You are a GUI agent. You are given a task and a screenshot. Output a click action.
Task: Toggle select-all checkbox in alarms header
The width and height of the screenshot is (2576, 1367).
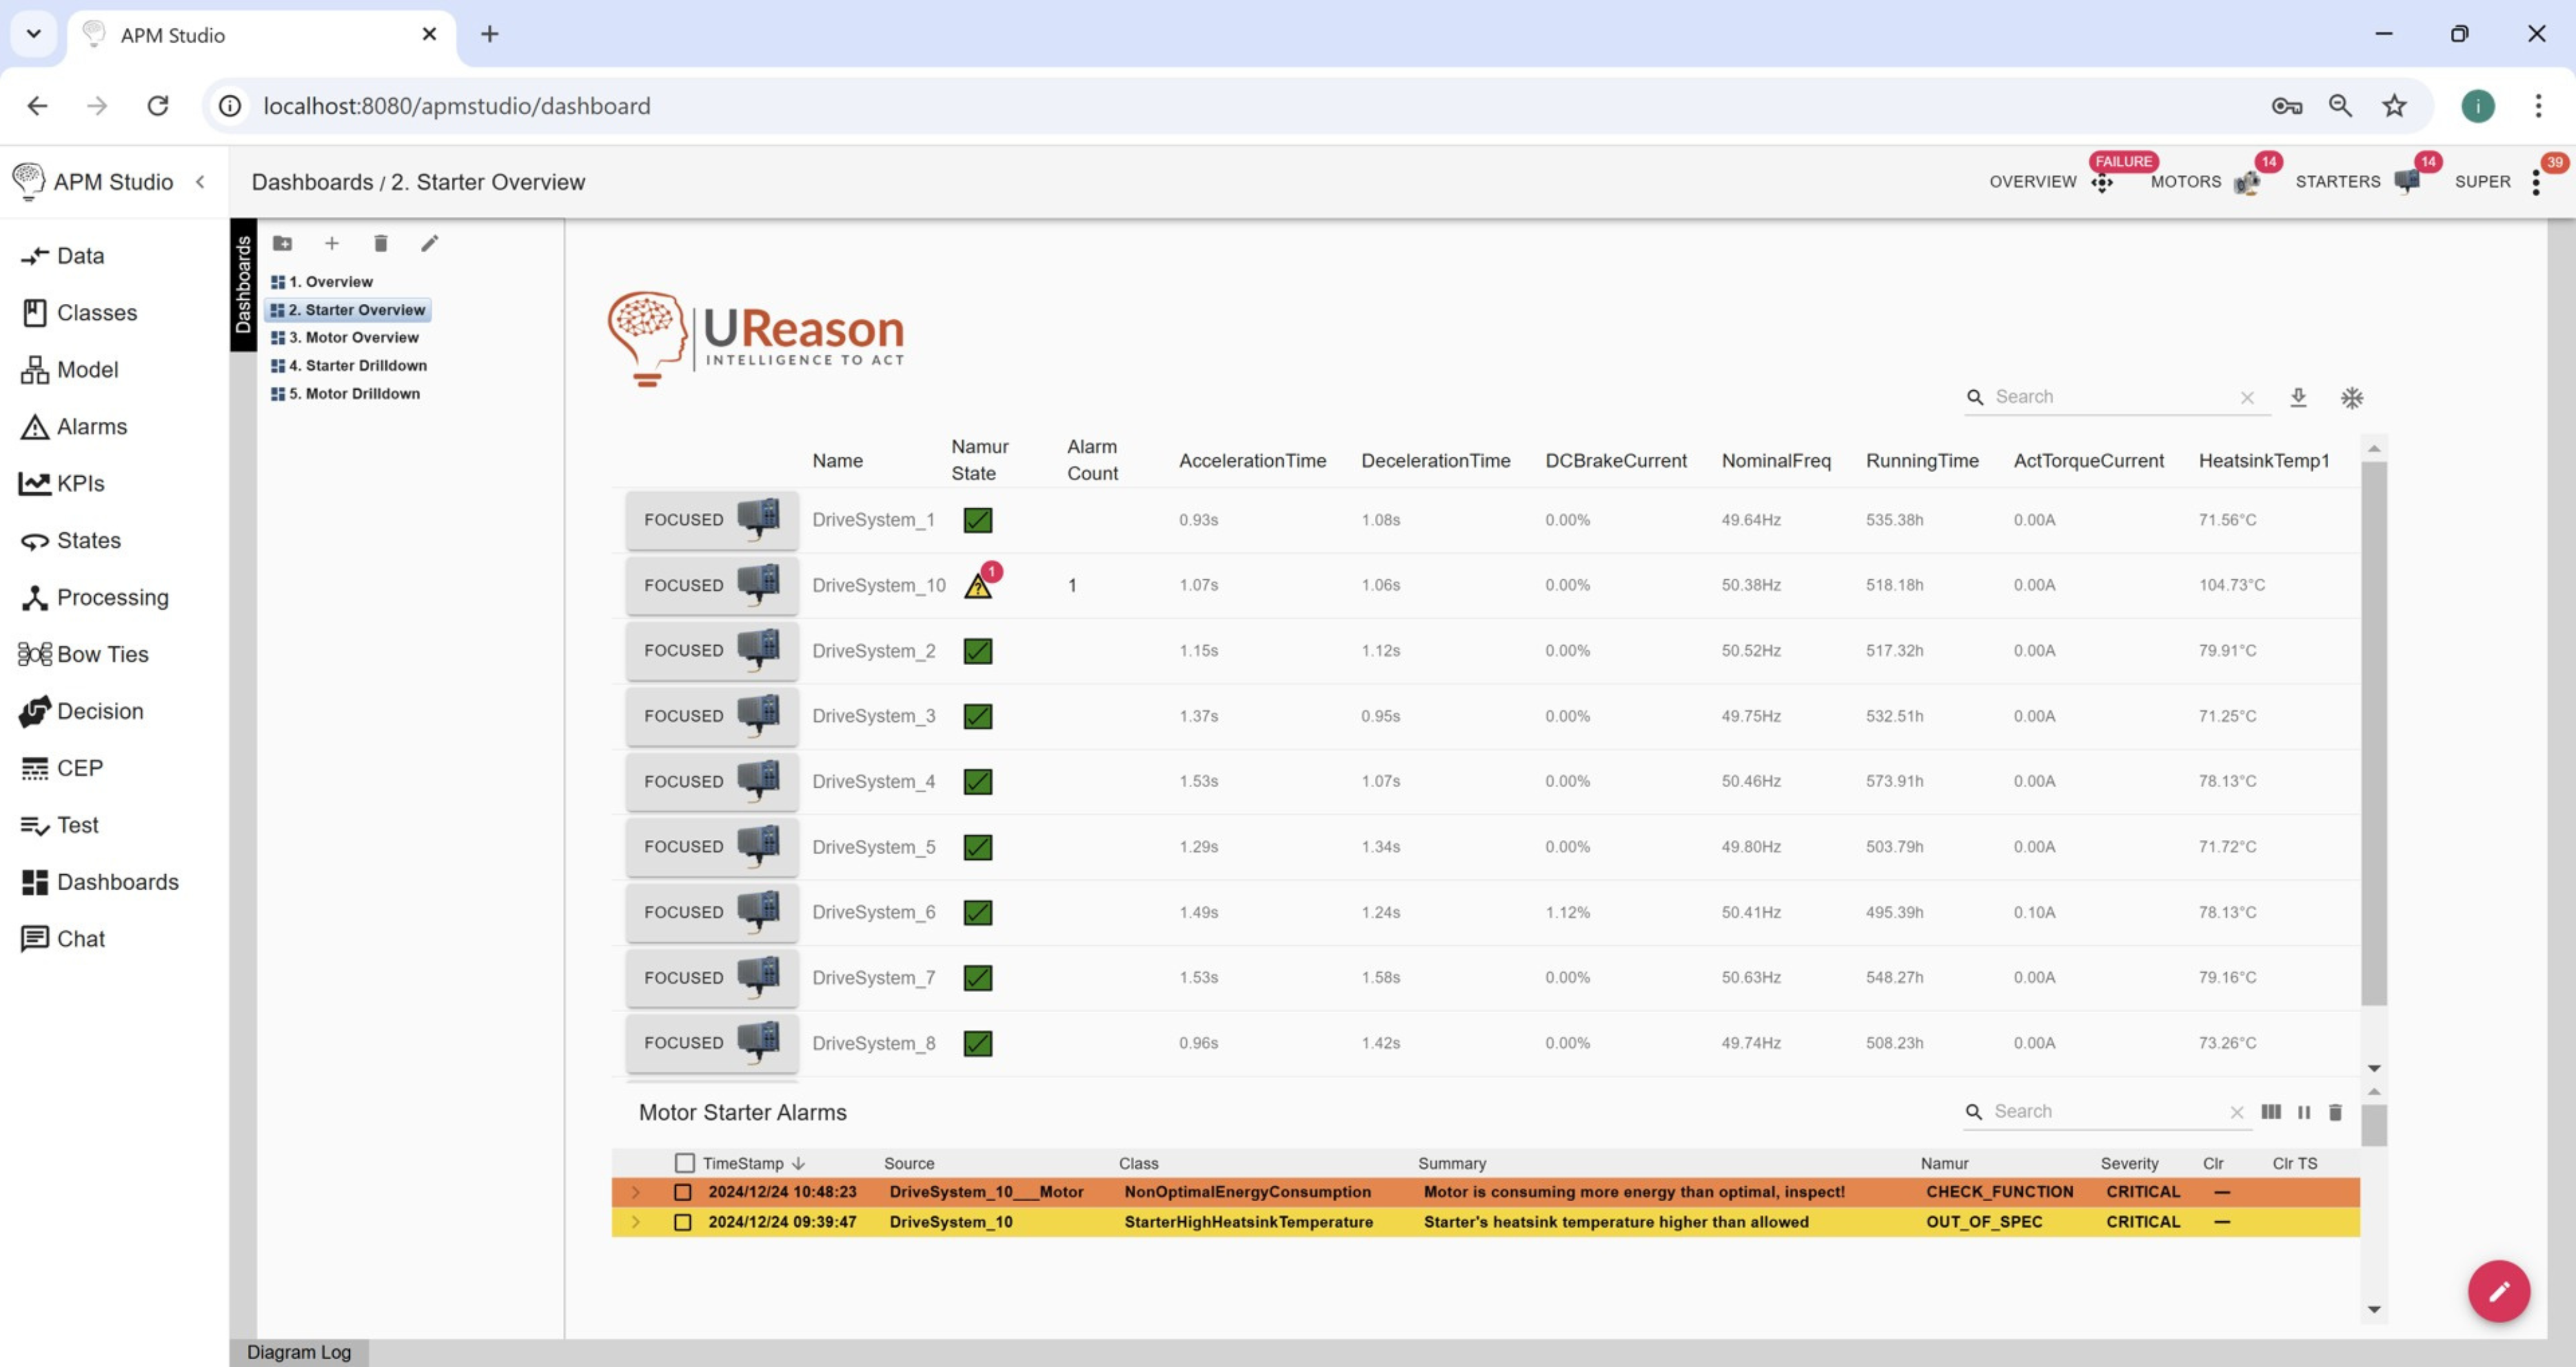click(x=684, y=1163)
